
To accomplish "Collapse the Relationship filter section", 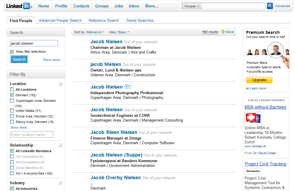I will [60, 145].
